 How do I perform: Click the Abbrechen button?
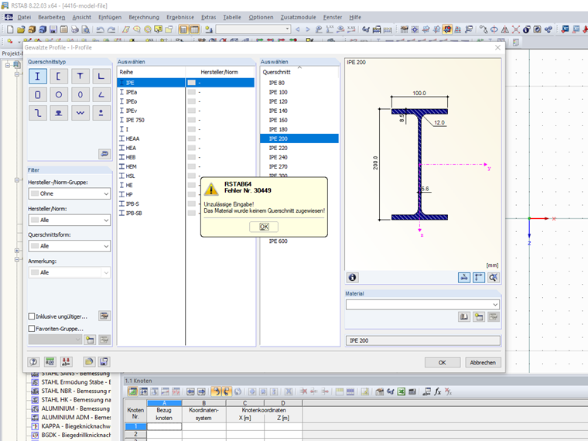pyautogui.click(x=483, y=362)
